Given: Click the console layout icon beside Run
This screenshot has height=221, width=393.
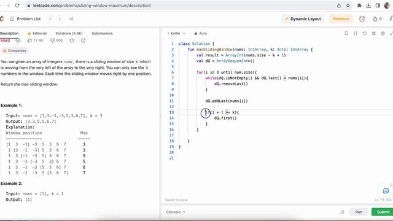Looking at the screenshot, I should coord(342,212).
